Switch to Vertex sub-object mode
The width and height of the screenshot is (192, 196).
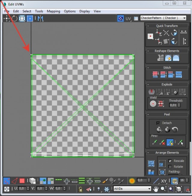pos(7,181)
